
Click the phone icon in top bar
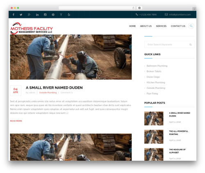click(137, 14)
